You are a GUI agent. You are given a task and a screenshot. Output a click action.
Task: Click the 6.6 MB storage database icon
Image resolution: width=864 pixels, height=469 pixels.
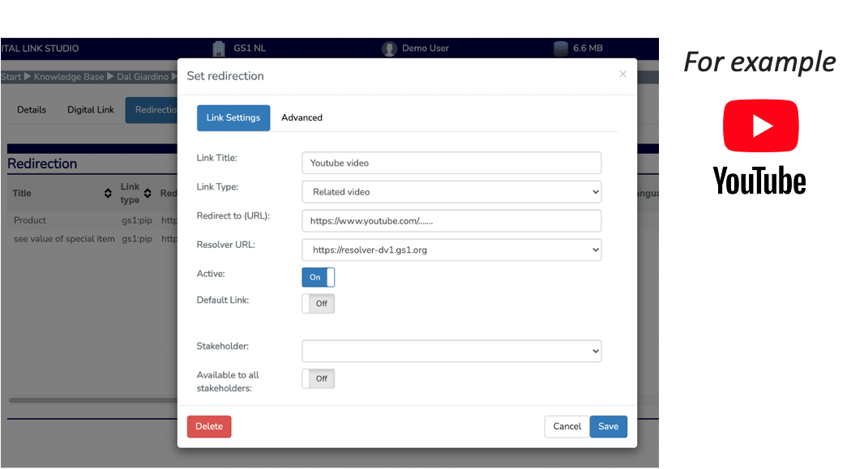tap(561, 49)
